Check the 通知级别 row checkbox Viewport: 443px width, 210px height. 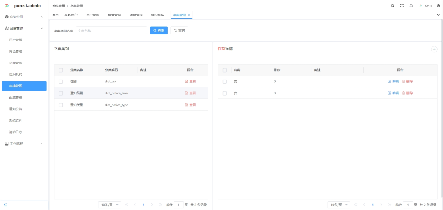[61, 93]
